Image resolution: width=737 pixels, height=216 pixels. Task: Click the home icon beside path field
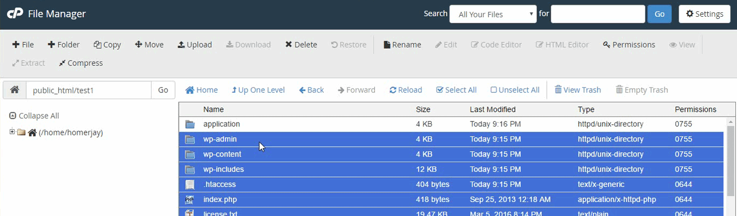coord(15,90)
